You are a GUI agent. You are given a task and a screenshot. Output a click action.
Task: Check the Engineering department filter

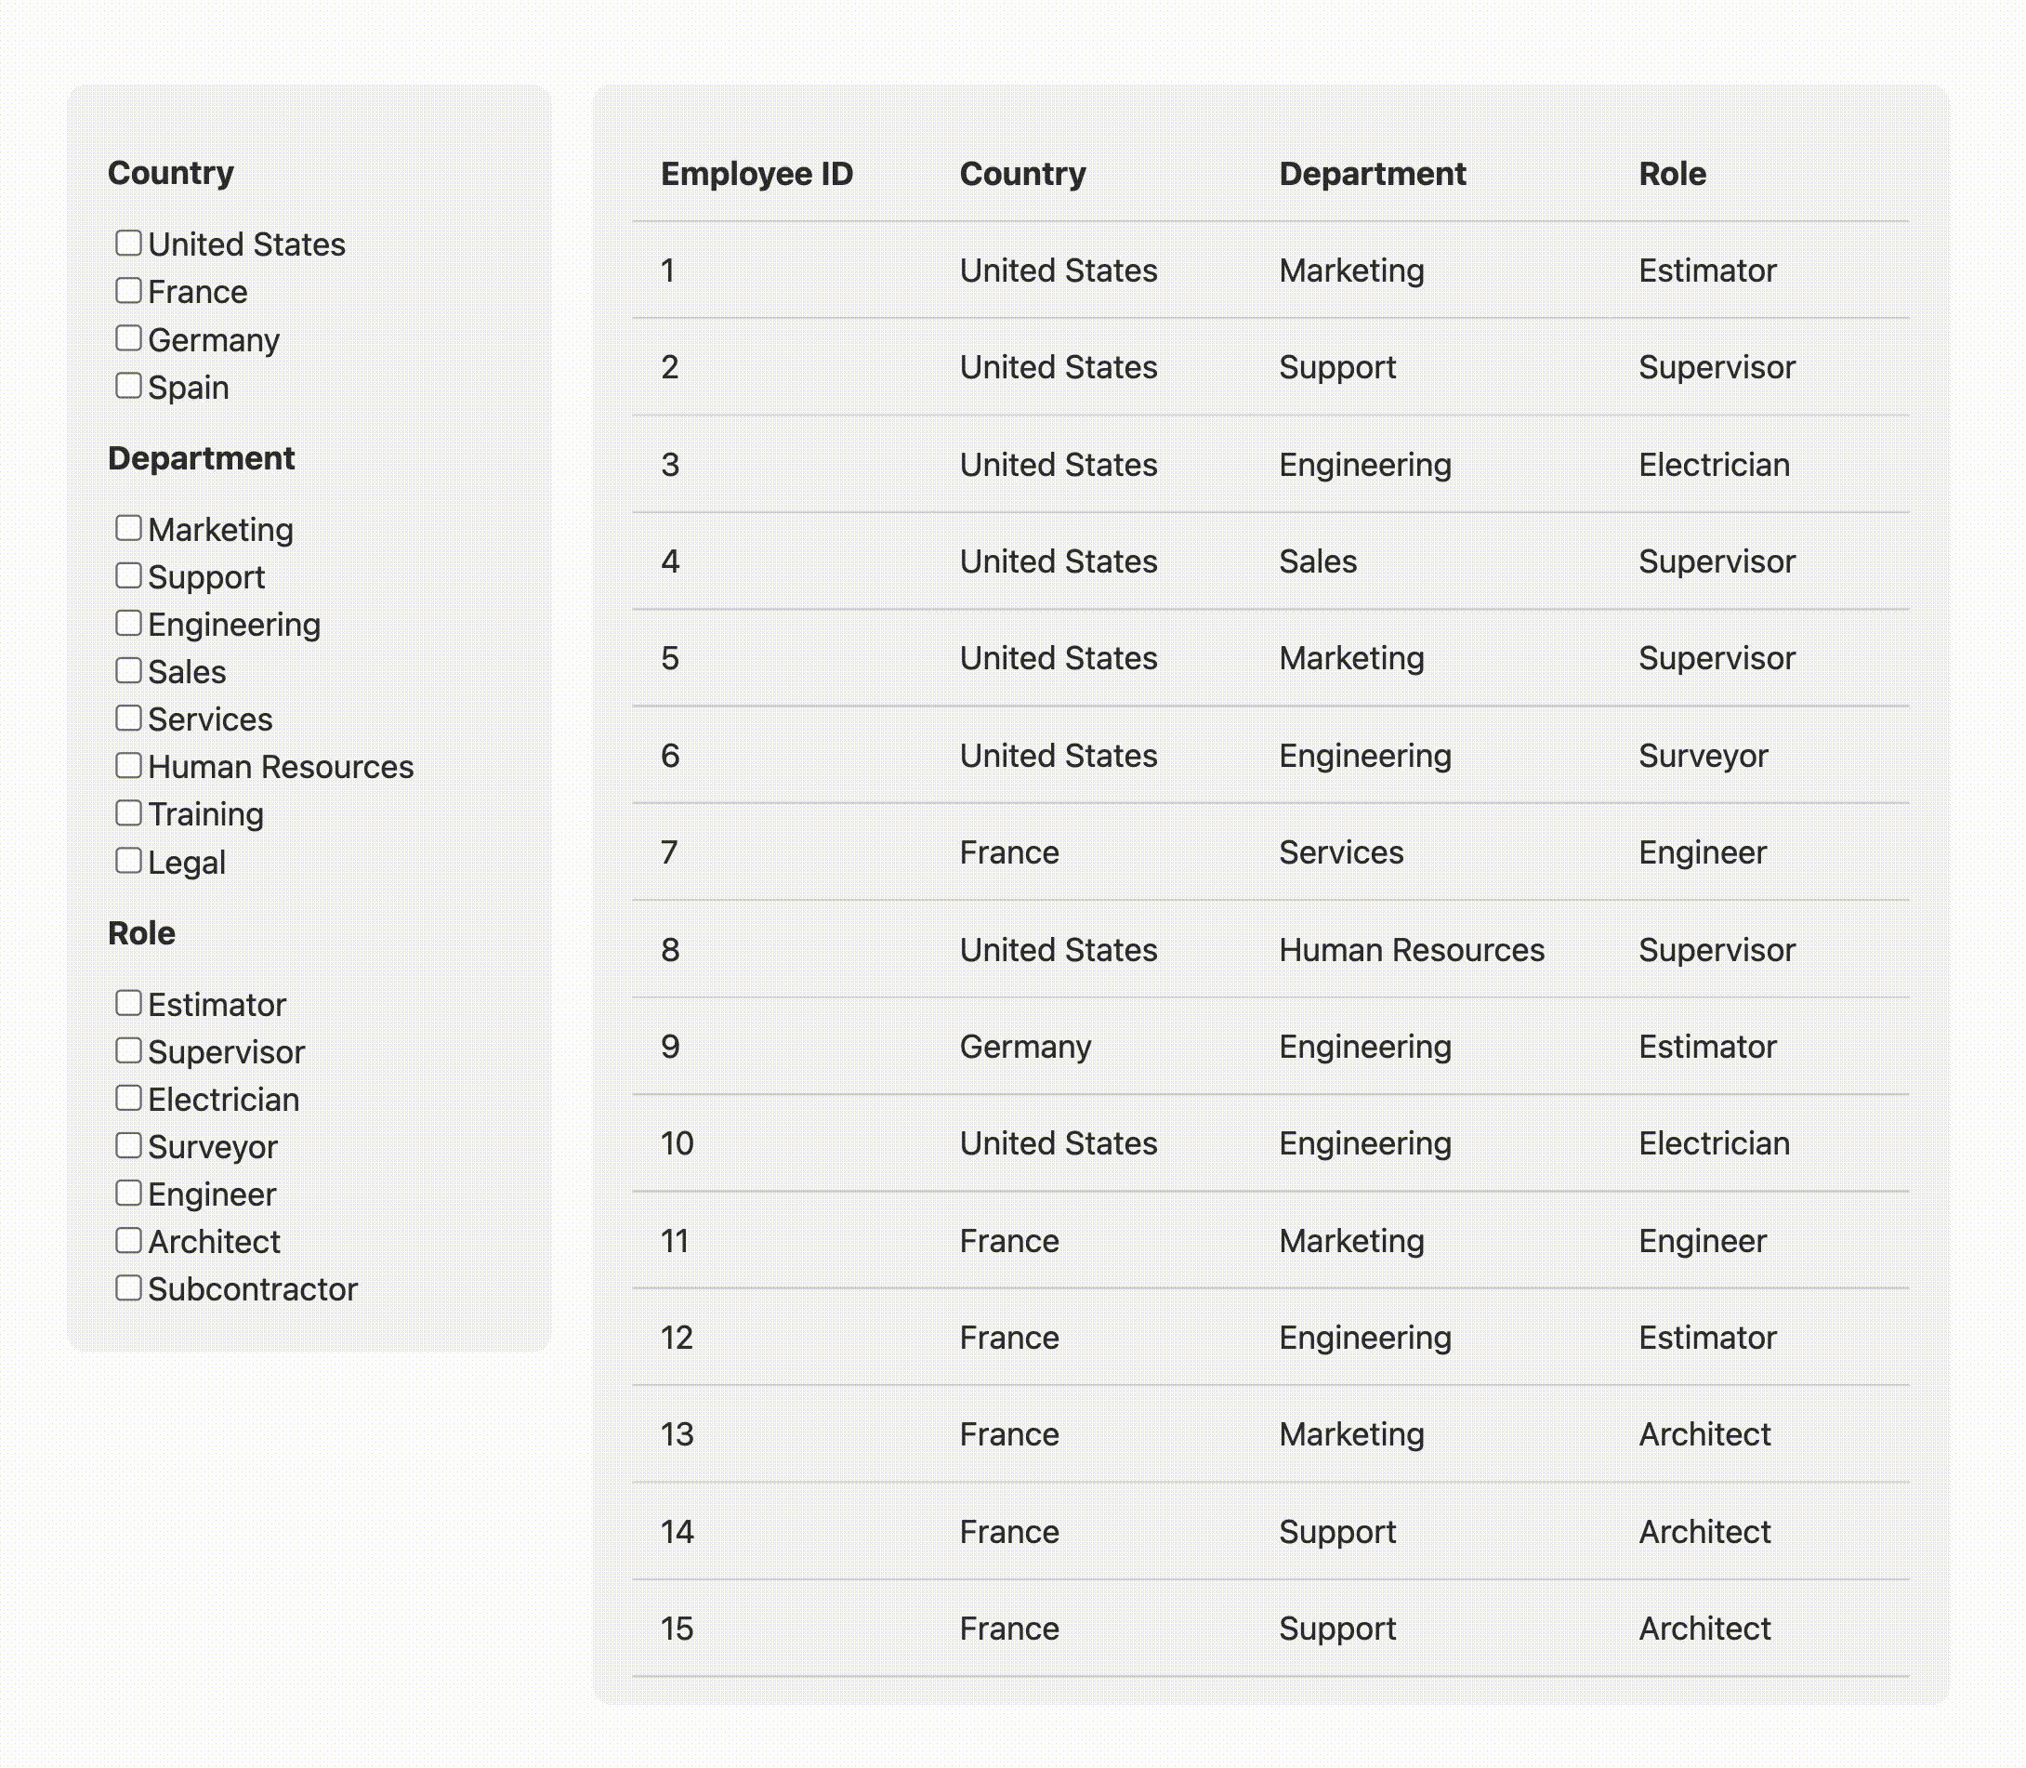128,623
